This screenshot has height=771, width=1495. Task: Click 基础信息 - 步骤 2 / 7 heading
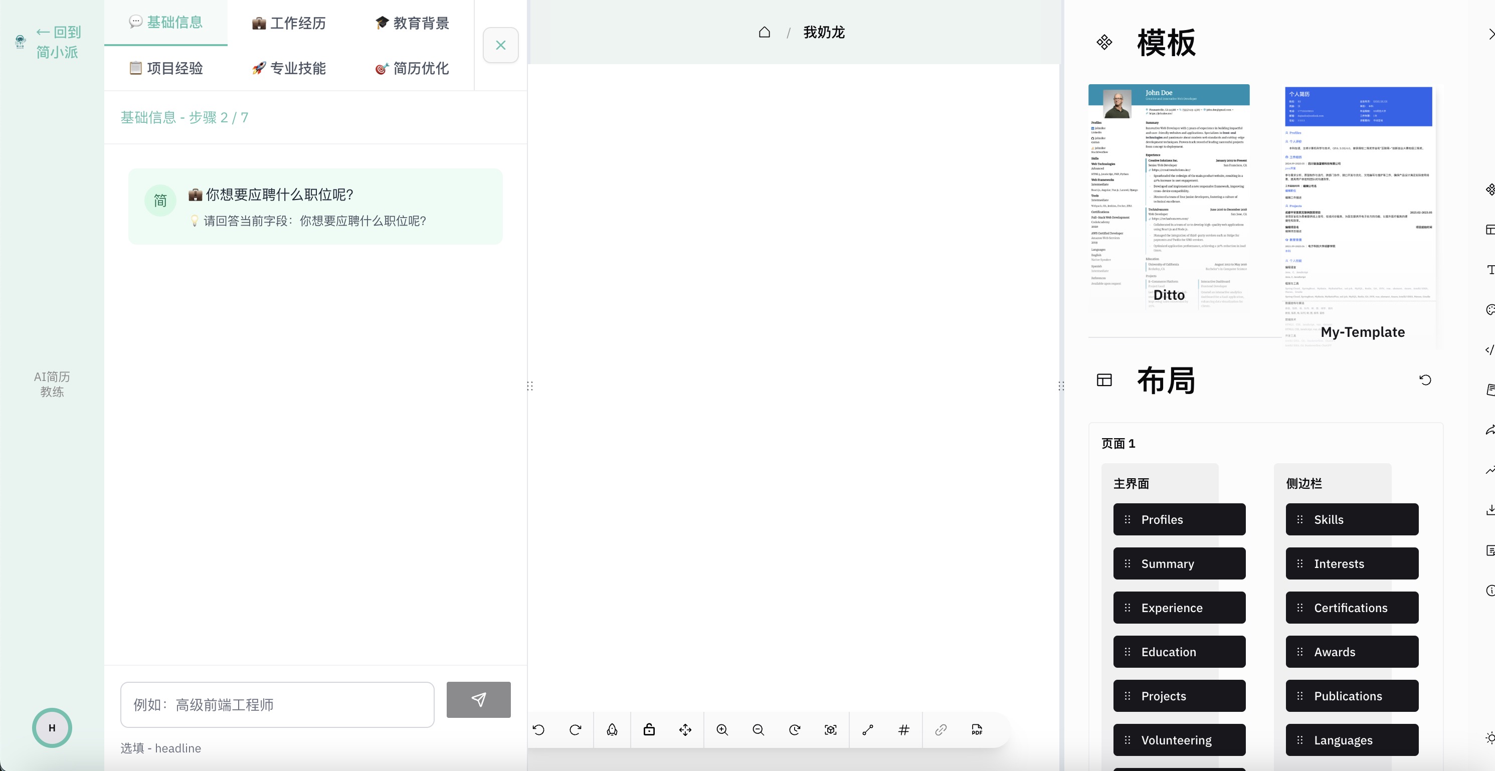(x=184, y=117)
